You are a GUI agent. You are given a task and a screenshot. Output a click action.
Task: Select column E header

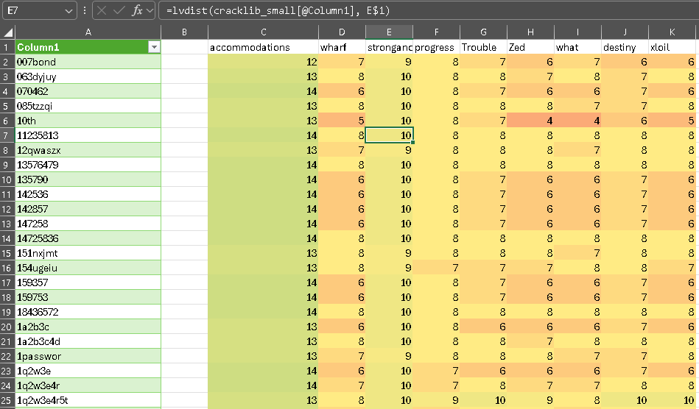click(x=389, y=32)
